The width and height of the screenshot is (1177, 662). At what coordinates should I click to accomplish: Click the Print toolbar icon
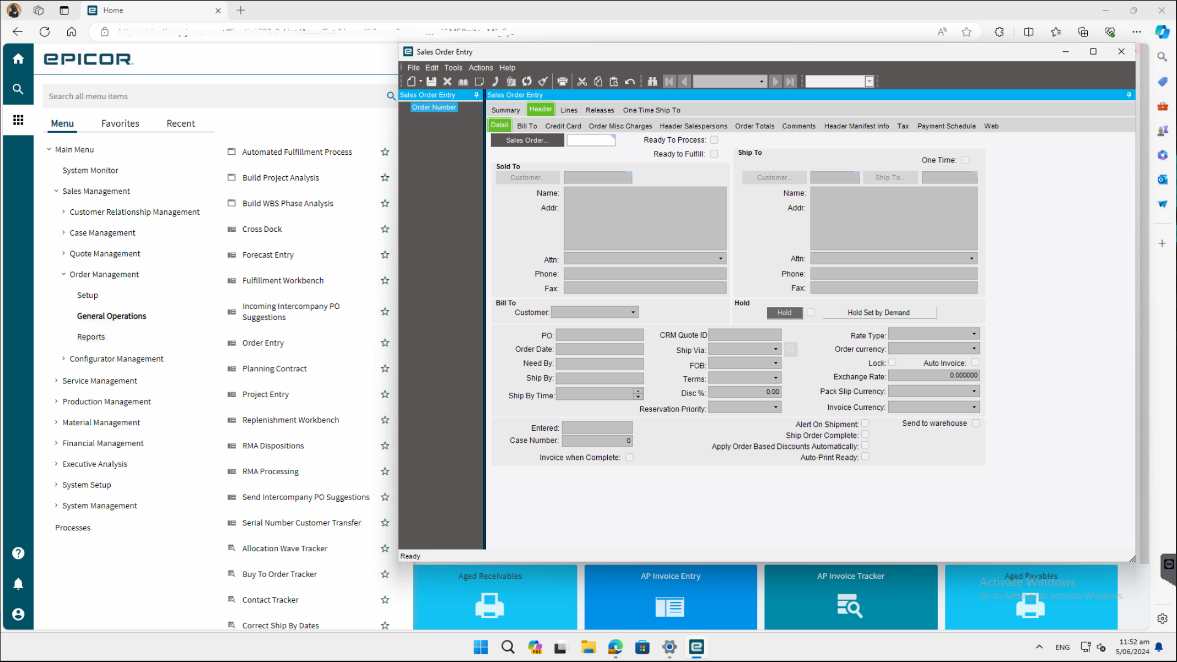point(562,82)
